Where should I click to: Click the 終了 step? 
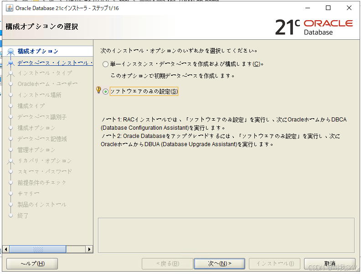click(23, 216)
